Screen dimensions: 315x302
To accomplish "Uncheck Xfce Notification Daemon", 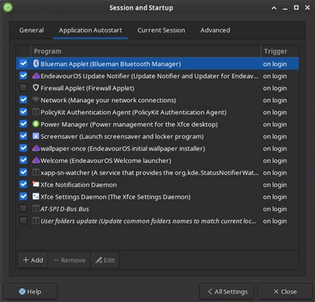I will tap(23, 185).
